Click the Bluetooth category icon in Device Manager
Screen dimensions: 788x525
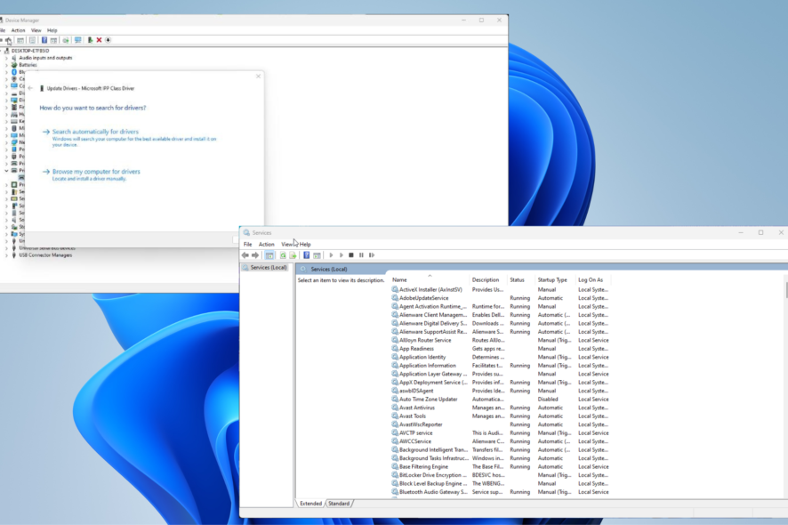tap(14, 72)
